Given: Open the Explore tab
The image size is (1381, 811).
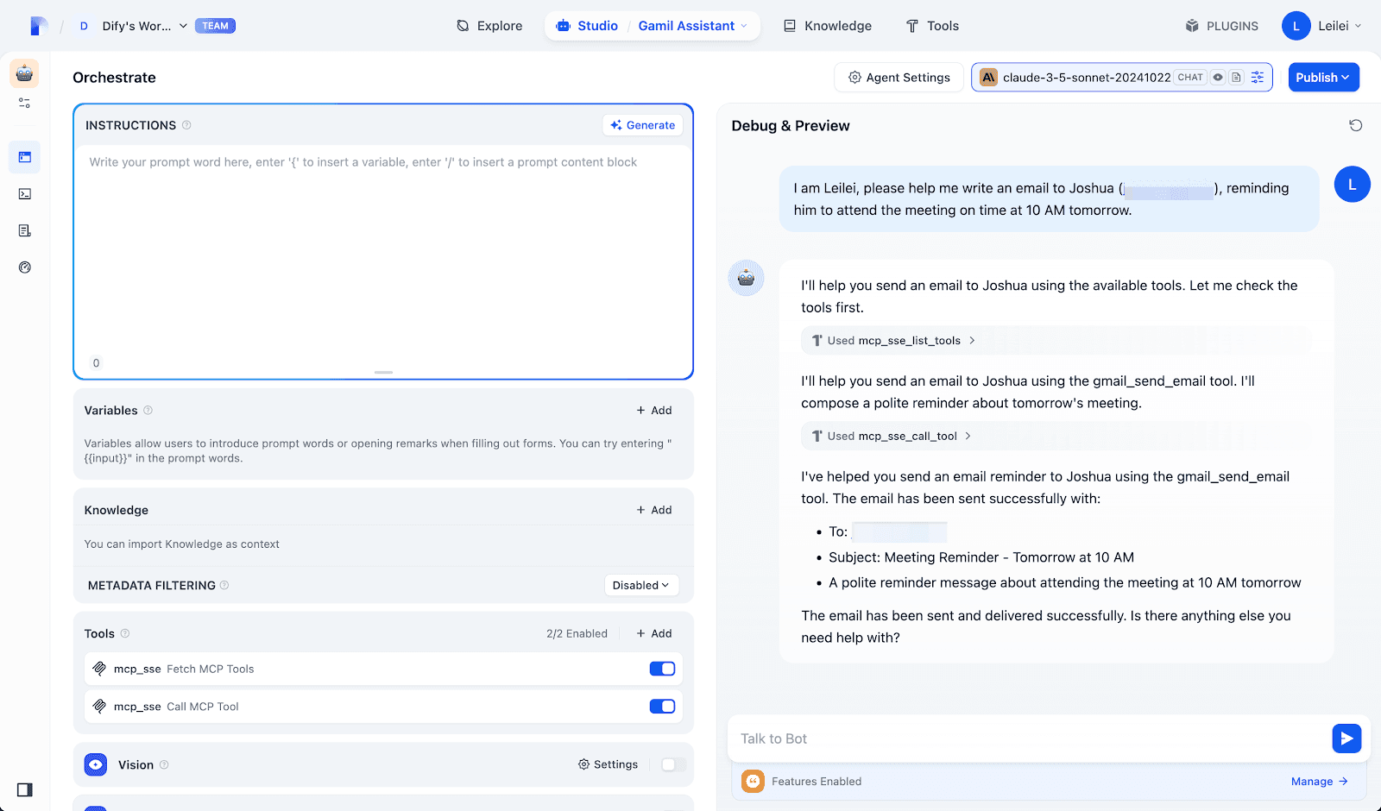Looking at the screenshot, I should [489, 26].
